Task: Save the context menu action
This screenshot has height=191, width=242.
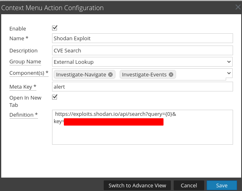Action: [x=222, y=185]
